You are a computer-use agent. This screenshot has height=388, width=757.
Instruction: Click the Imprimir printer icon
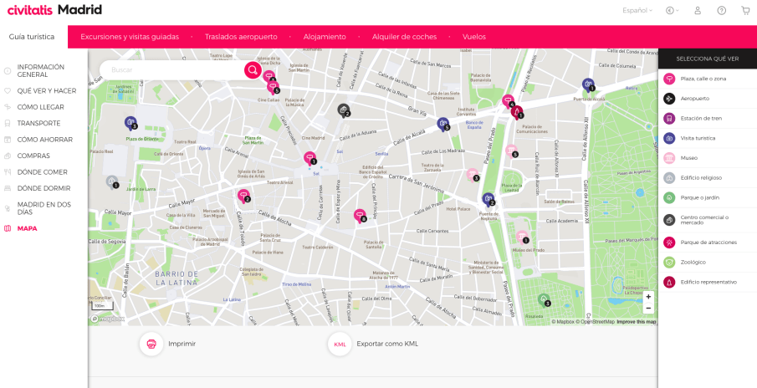151,344
